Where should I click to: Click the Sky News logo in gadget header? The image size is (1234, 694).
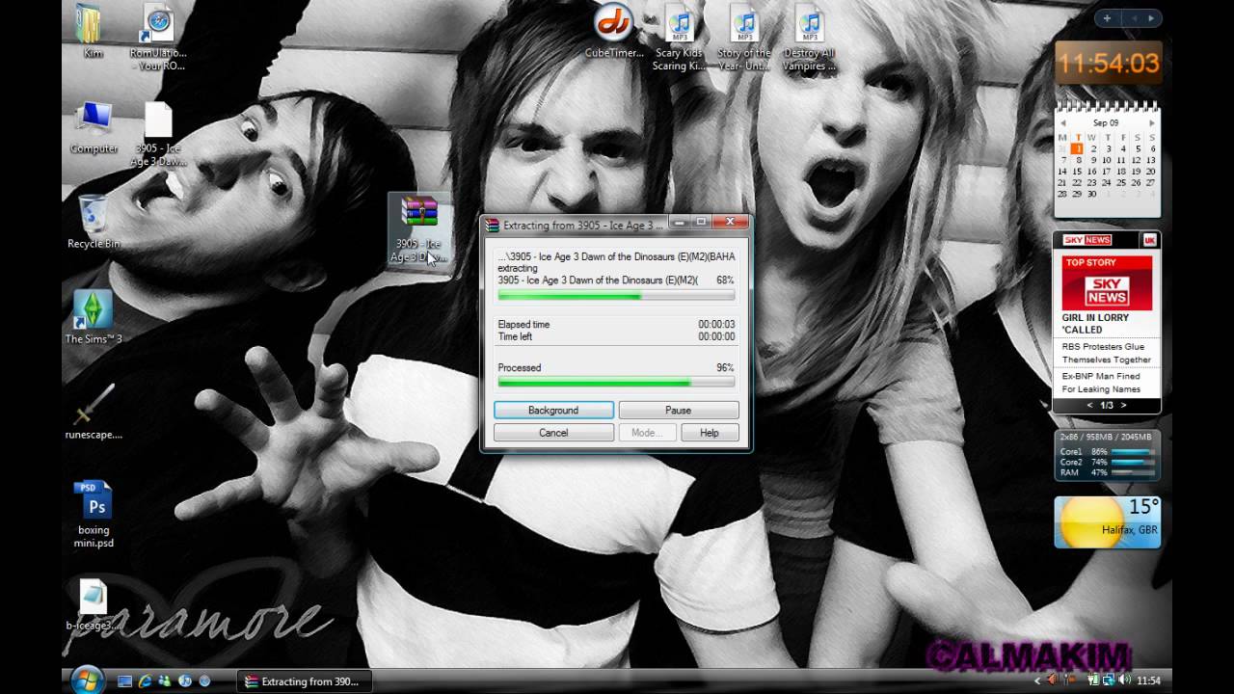click(1086, 240)
